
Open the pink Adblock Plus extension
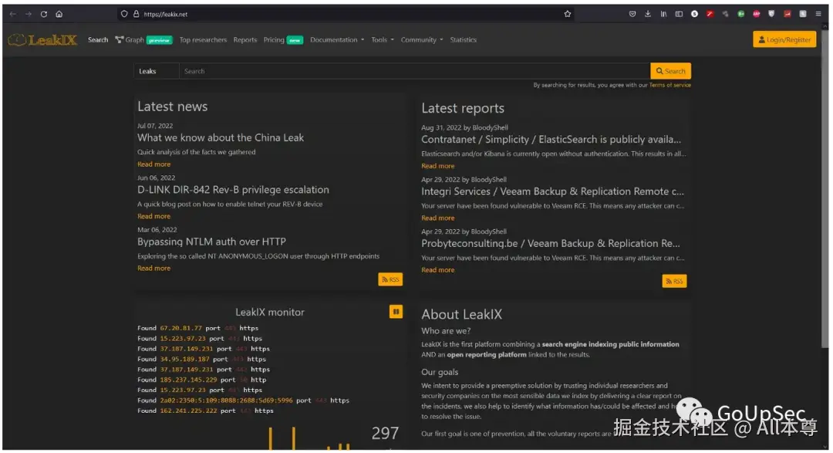(756, 15)
